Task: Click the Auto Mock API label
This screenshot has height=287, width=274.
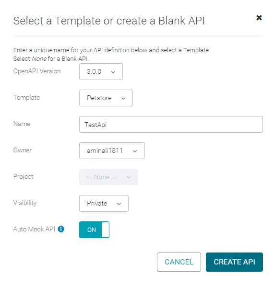Action: click(x=34, y=229)
